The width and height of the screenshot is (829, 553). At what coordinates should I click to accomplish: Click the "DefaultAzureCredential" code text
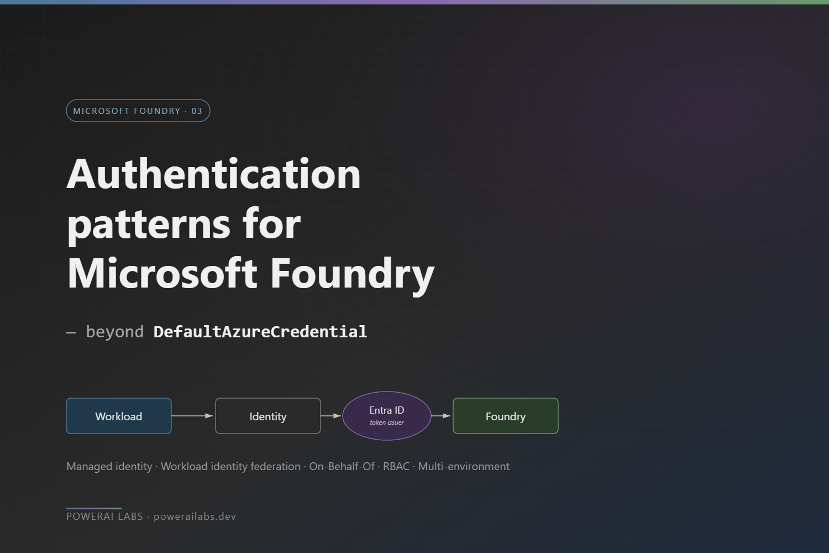click(260, 332)
